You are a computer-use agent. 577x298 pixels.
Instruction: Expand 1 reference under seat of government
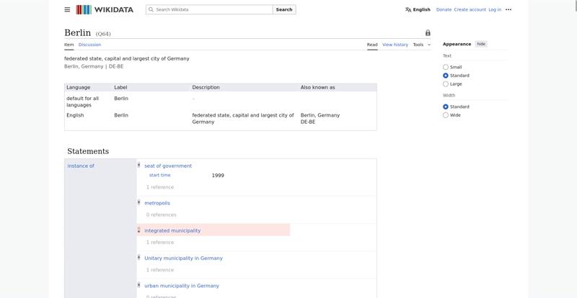pyautogui.click(x=160, y=187)
